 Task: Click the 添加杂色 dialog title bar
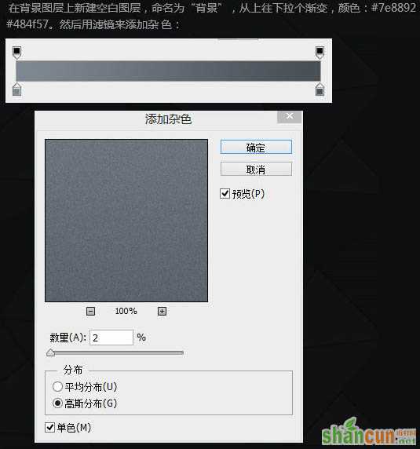pyautogui.click(x=168, y=119)
